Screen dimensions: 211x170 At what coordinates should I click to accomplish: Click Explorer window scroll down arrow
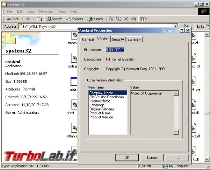pyautogui.click(x=207, y=160)
